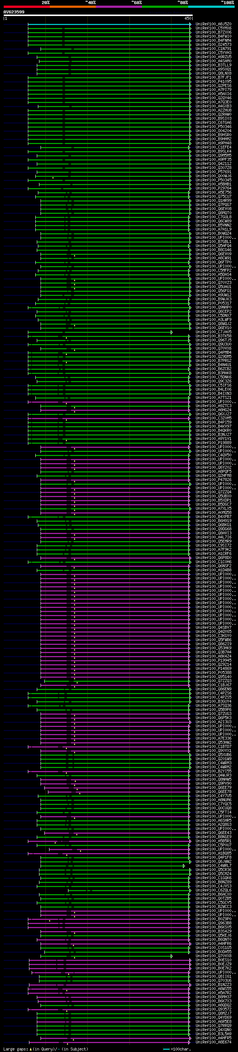Click the green alignment bar for C6ZQL6
The height and width of the screenshot is (1052, 238).
click(x=129, y=891)
